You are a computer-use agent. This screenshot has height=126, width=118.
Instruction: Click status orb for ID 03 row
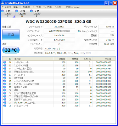coord(5,66)
